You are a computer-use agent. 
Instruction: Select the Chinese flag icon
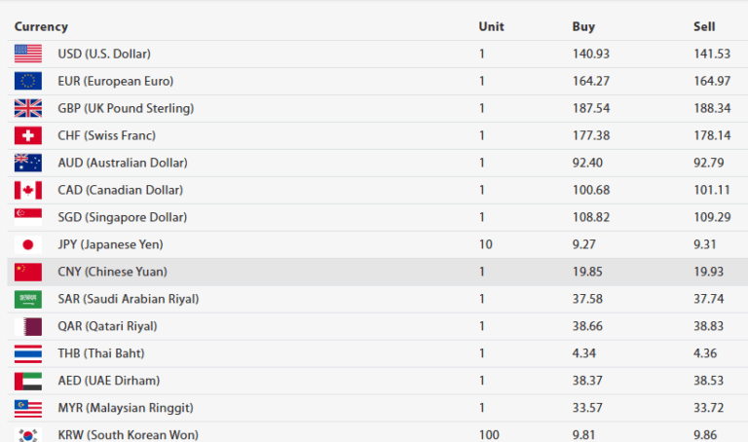[x=28, y=272]
